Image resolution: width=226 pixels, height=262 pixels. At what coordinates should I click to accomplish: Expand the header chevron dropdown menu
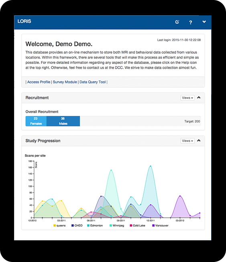pyautogui.click(x=204, y=22)
